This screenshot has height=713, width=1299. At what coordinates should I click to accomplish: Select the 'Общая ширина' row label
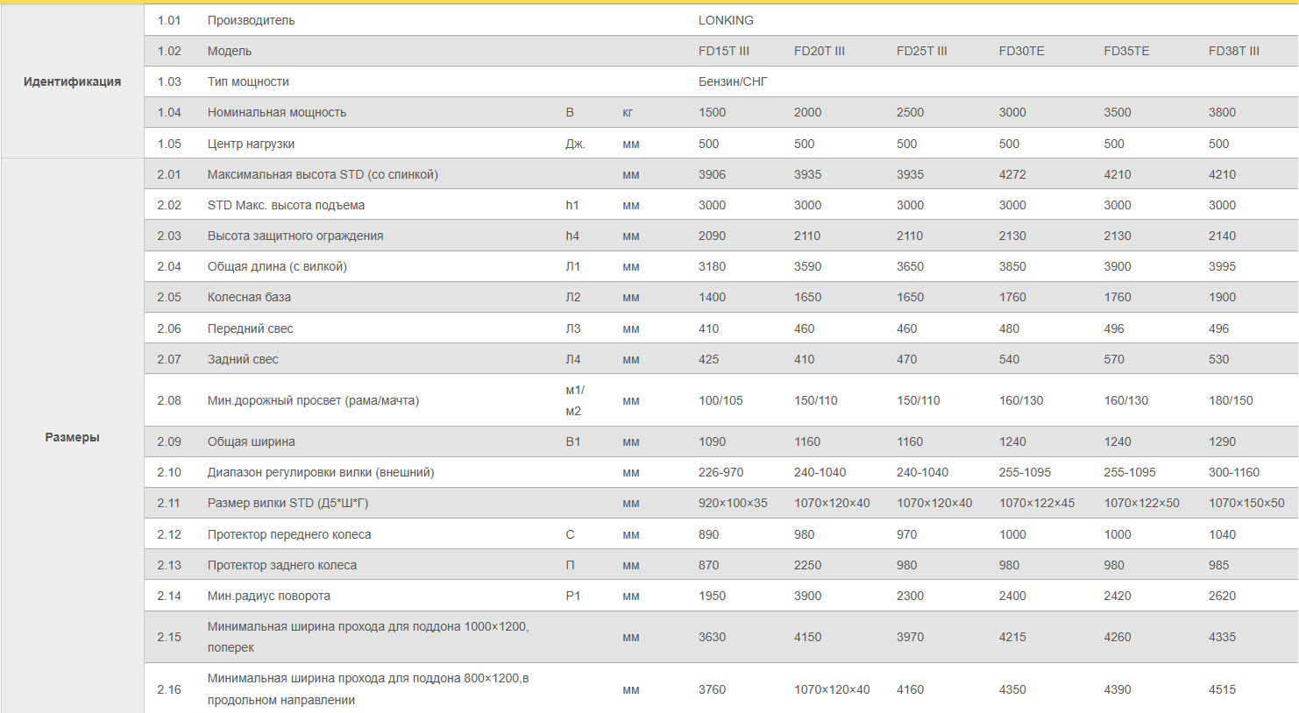click(252, 441)
